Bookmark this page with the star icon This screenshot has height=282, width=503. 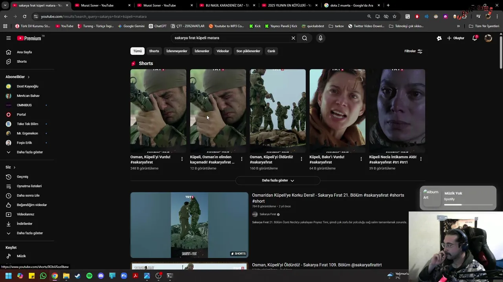click(395, 16)
